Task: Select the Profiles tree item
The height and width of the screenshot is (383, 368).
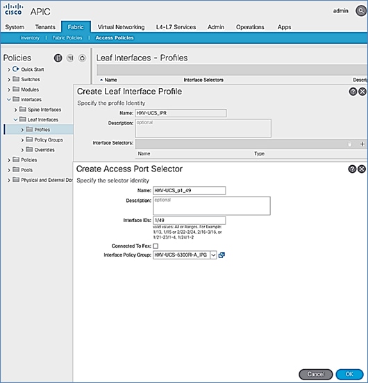Action: [42, 130]
